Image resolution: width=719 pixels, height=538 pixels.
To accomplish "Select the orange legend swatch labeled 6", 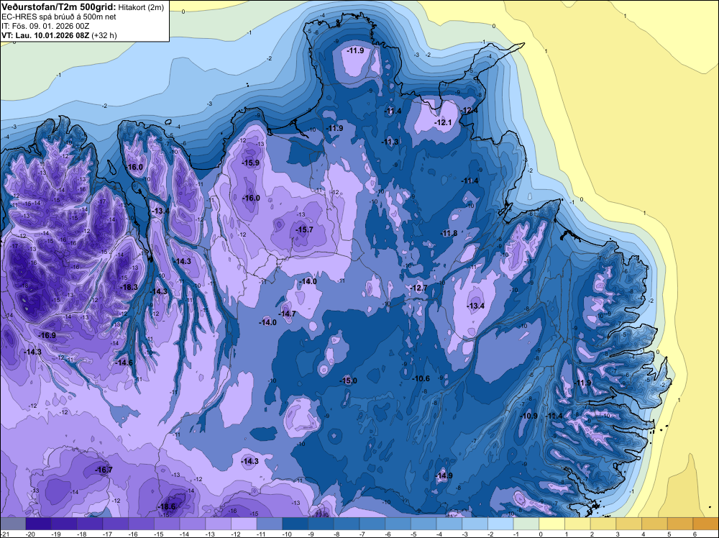I will (x=706, y=524).
